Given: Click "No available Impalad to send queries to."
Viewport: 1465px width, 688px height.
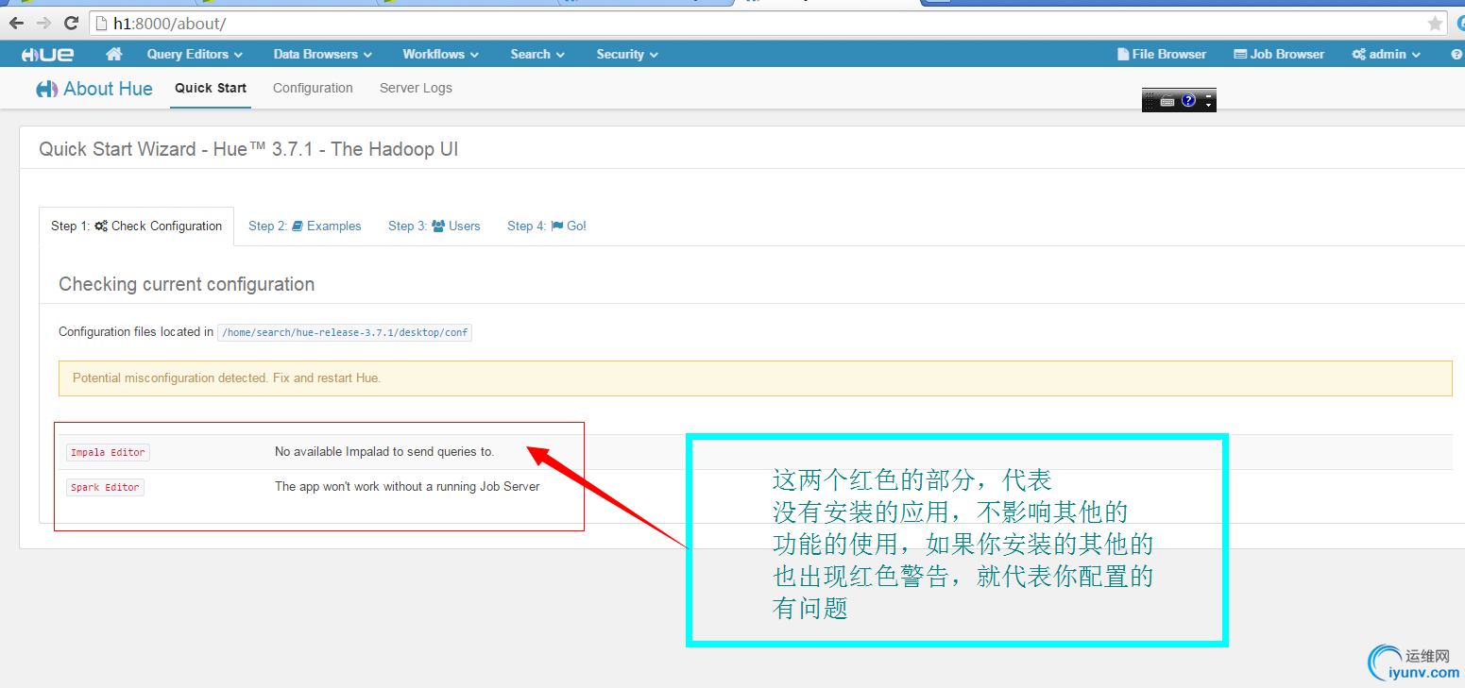Looking at the screenshot, I should pos(384,451).
